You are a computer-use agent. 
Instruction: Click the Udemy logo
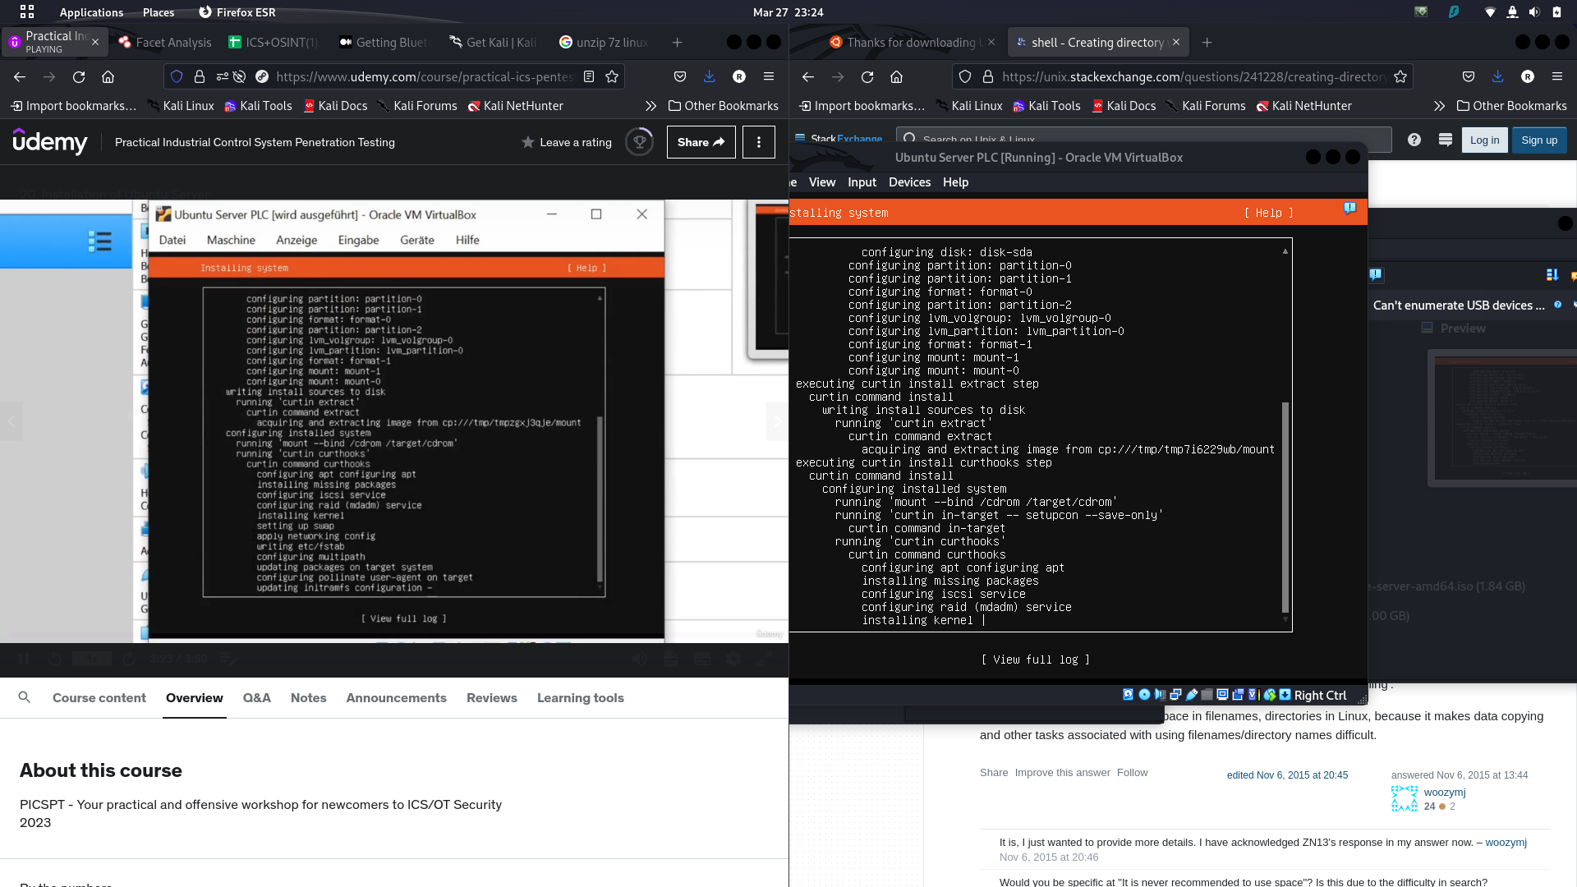click(50, 142)
